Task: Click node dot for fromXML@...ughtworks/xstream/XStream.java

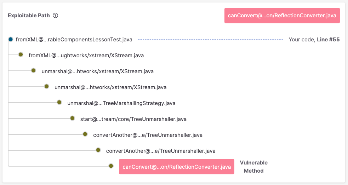Action: click(21, 54)
